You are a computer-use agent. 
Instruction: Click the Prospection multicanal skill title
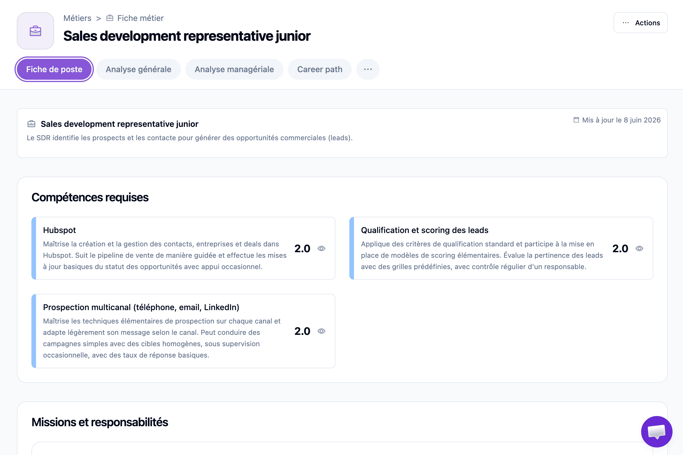141,307
